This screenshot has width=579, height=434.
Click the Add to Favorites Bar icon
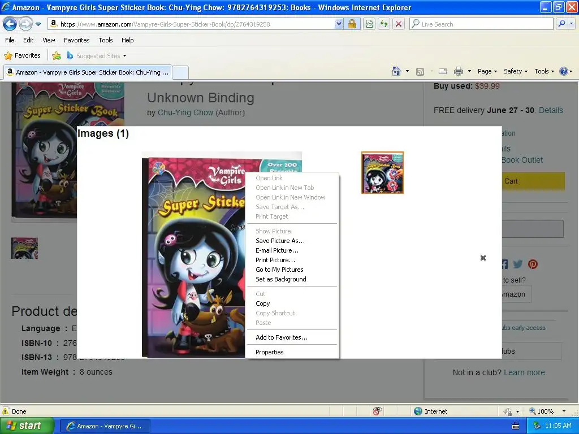(57, 56)
